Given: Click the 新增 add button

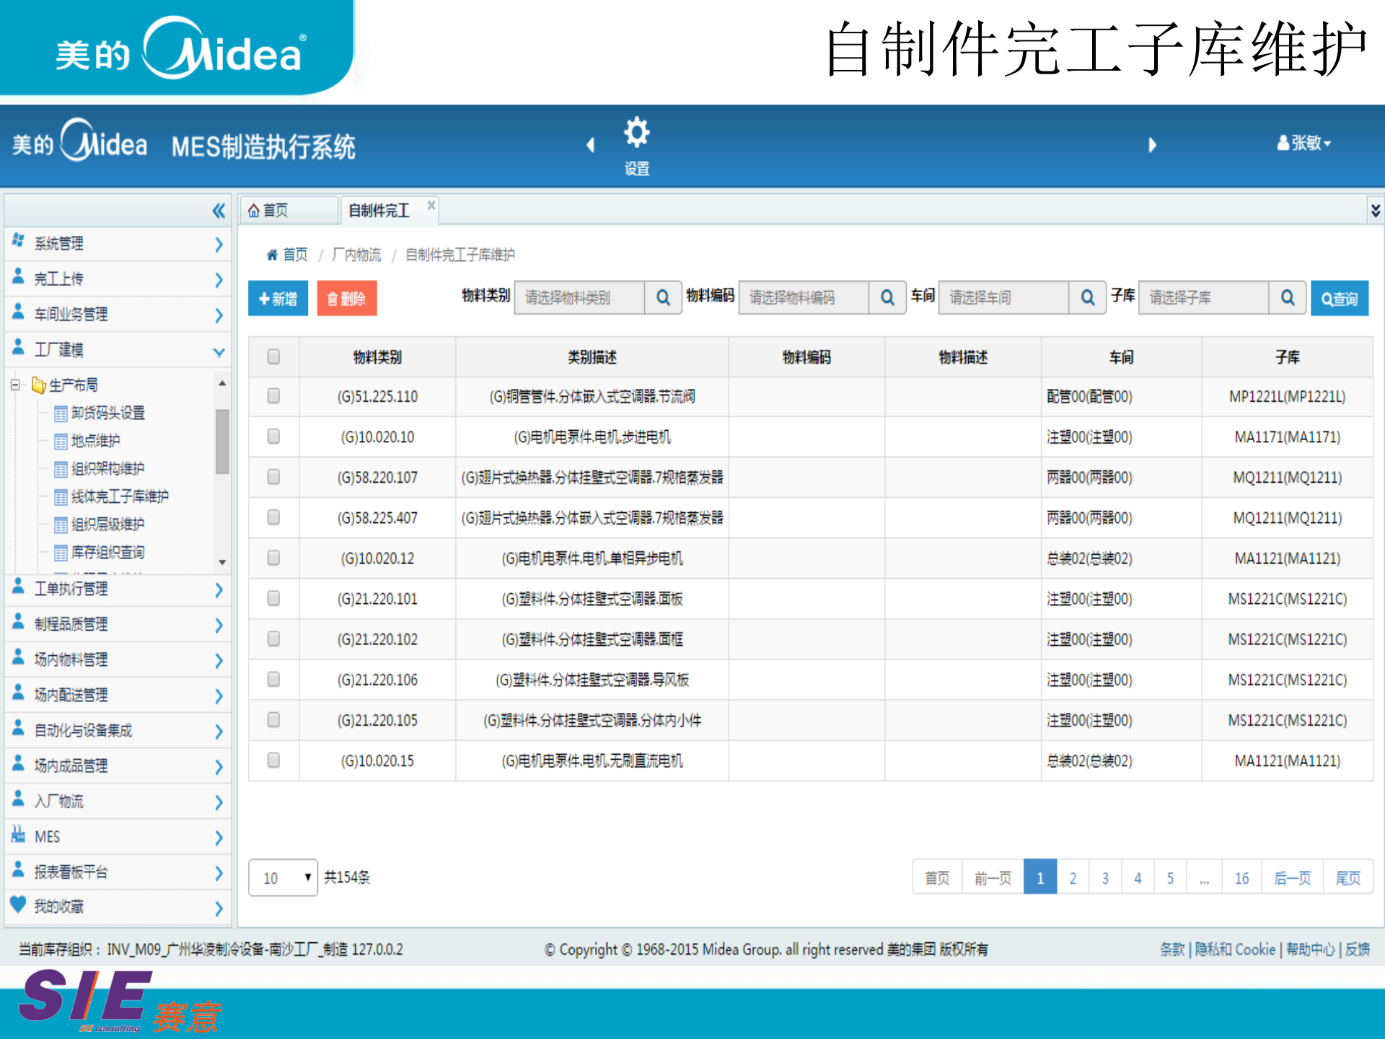Looking at the screenshot, I should [278, 297].
